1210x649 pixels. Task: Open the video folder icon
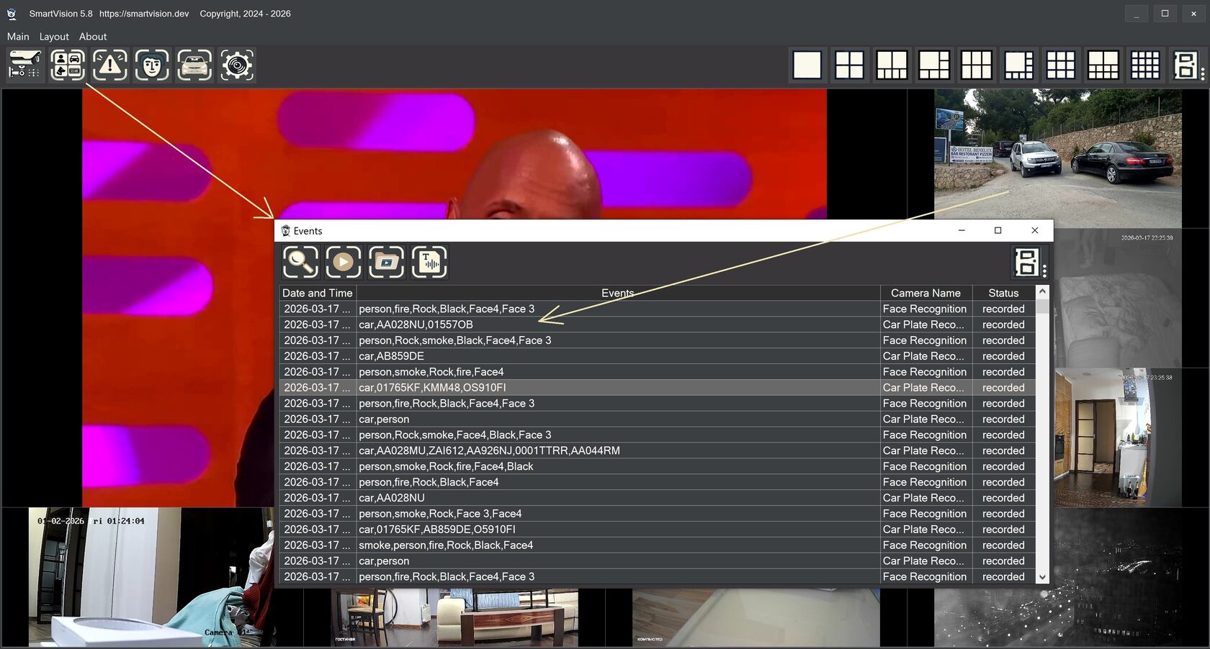click(387, 262)
